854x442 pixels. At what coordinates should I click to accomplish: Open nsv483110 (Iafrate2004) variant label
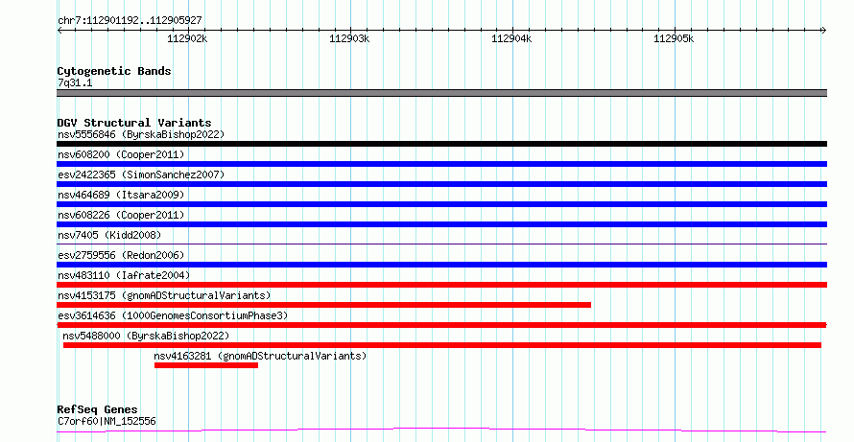coord(124,275)
